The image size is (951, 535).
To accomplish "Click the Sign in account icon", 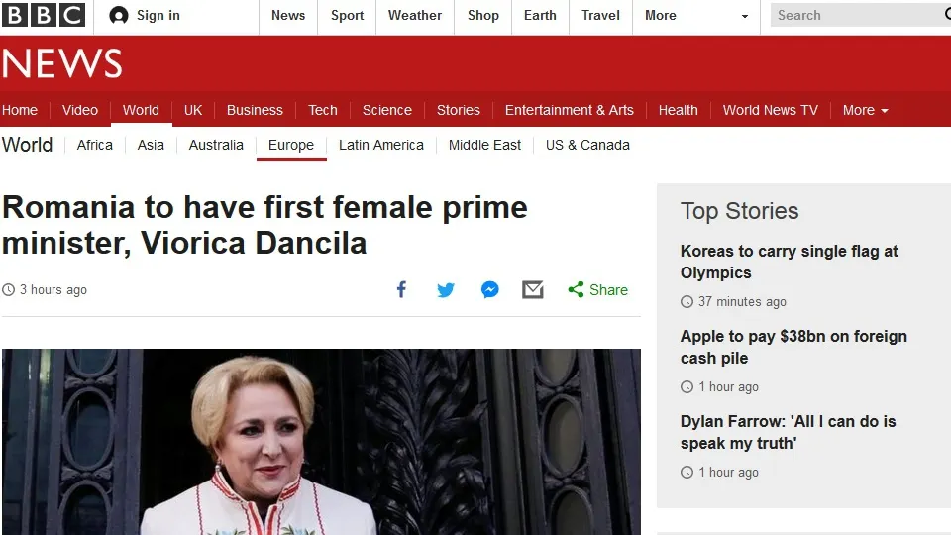I will [119, 15].
